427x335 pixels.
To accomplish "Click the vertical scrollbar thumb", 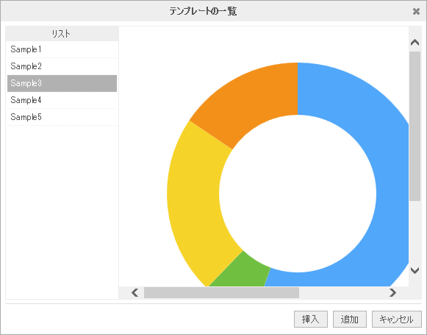I will 415,127.
